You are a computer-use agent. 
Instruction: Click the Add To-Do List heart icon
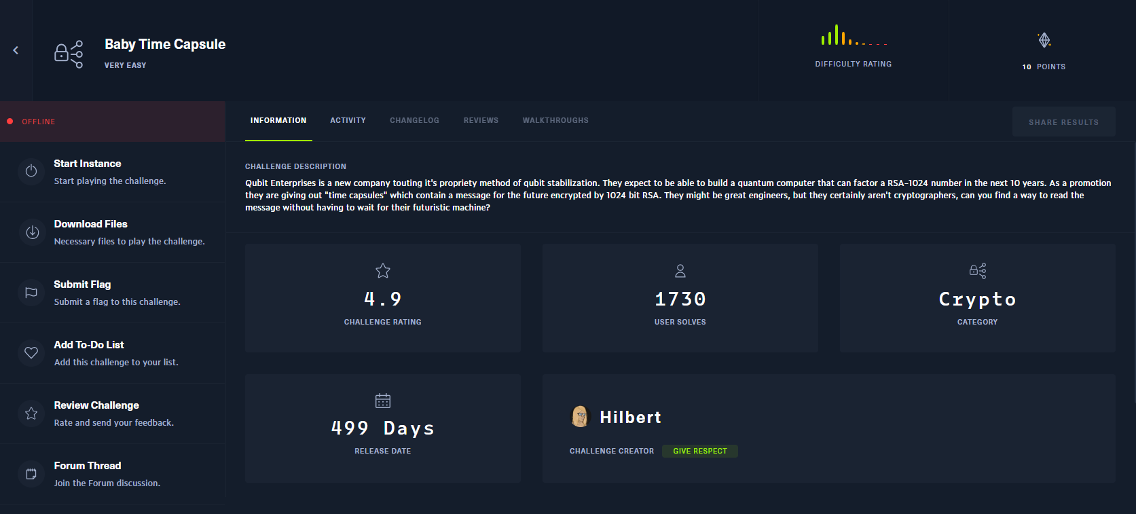[x=31, y=353]
